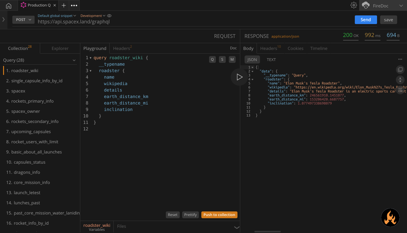Expand the left sidebar chevron
The height and width of the screenshot is (233, 407).
[x=3, y=19]
